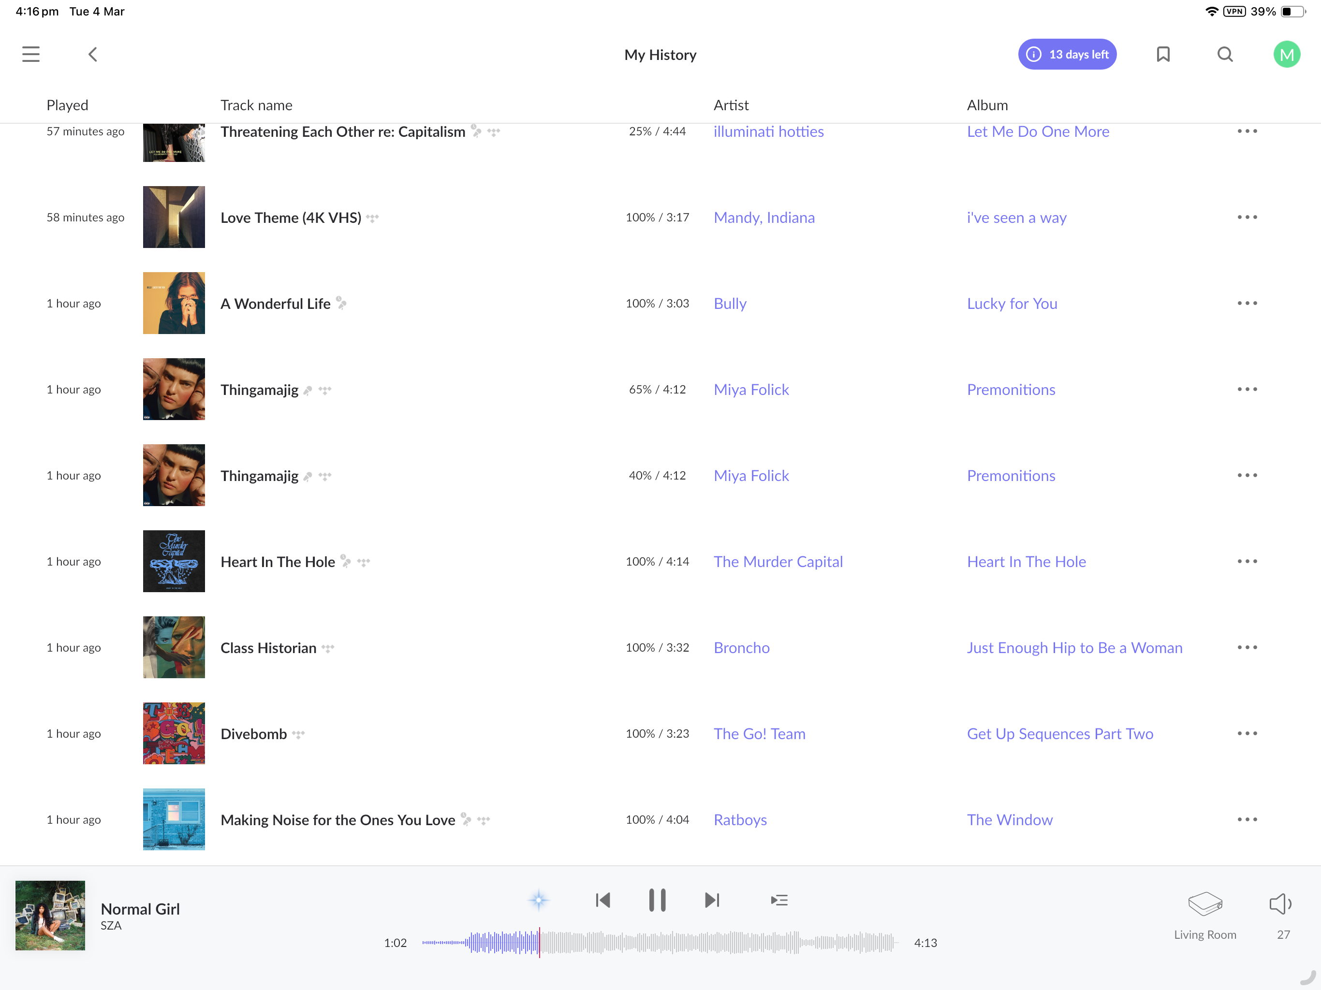Click lyrics icon beside Heart In The Hole

(x=346, y=561)
